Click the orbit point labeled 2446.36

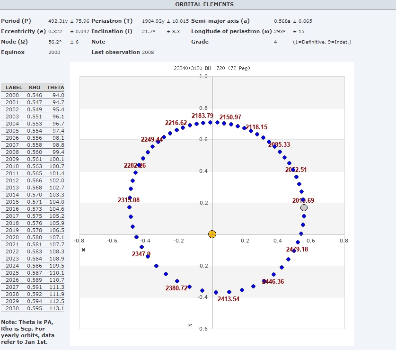[x=265, y=281]
